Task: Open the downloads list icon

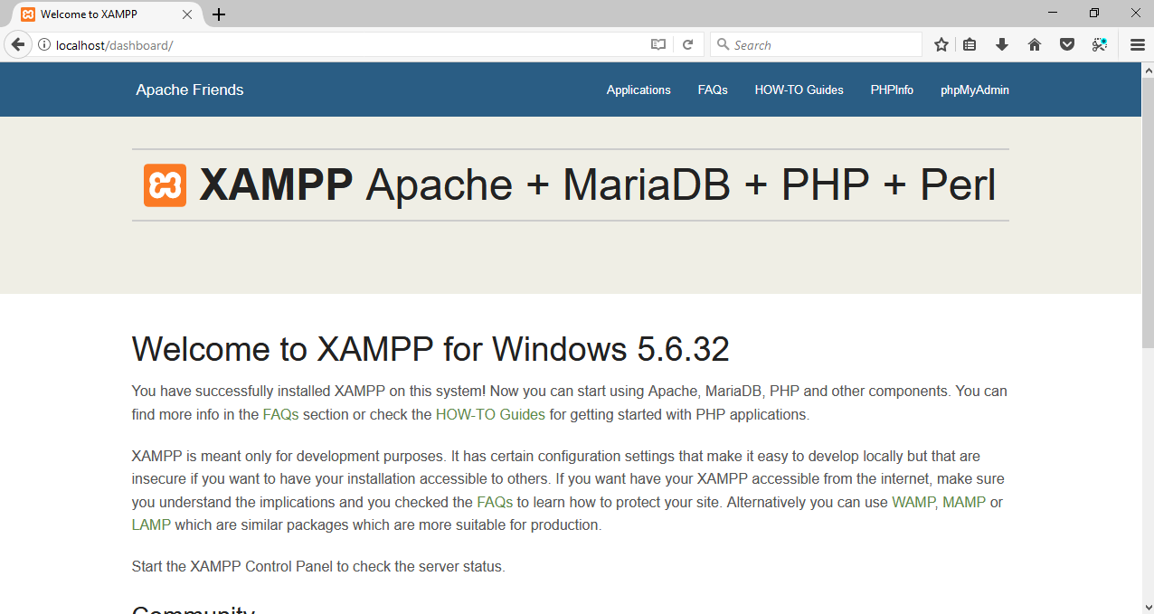Action: pos(1001,43)
